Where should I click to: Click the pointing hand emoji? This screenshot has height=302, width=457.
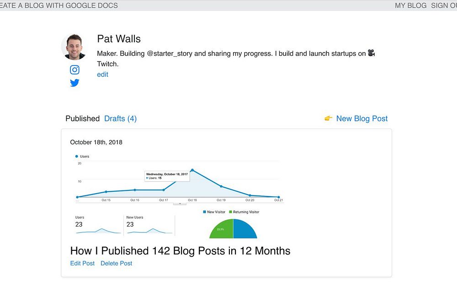[x=328, y=119]
